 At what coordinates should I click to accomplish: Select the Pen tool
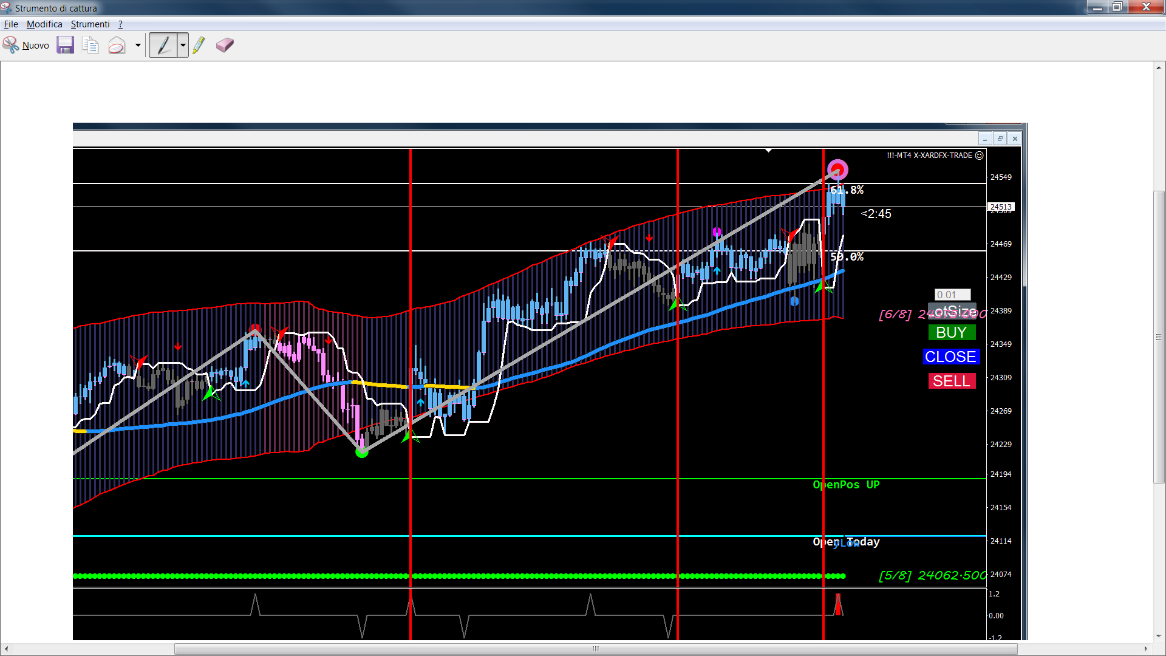163,46
